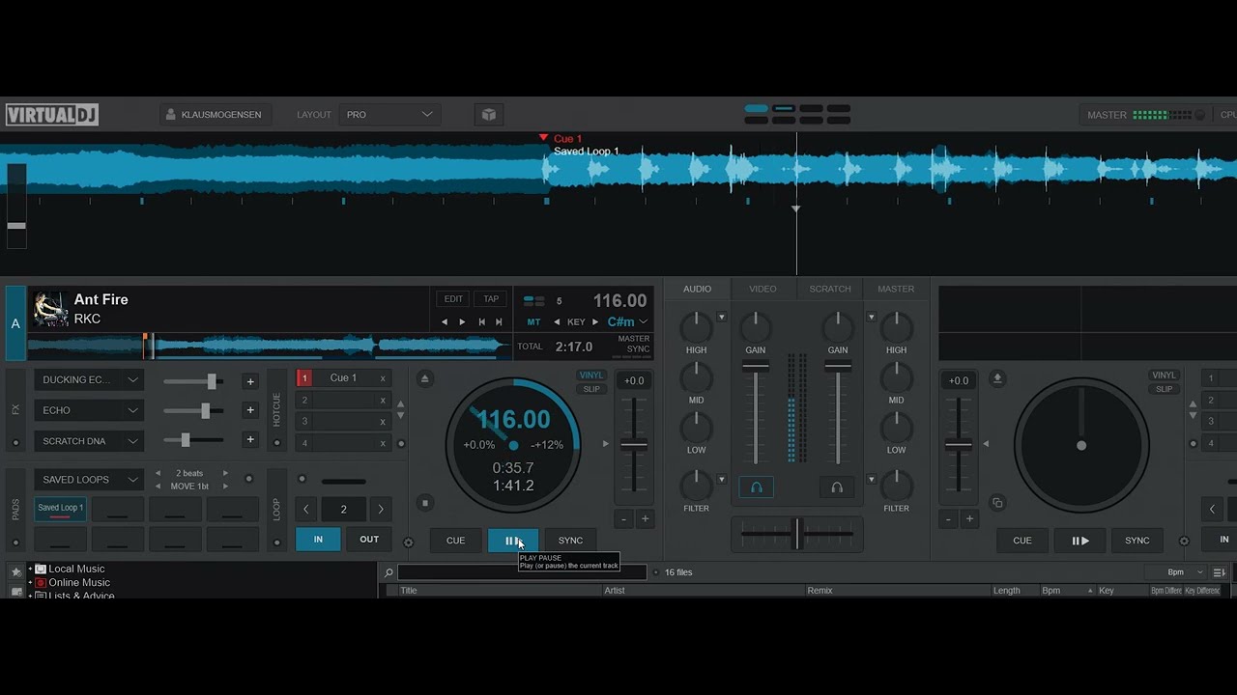1237x695 pixels.
Task: Trigger the Saved Loop 1 pad
Action: tap(60, 509)
